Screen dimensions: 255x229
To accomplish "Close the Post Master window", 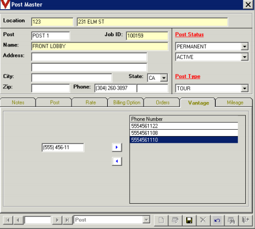I will [248, 5].
